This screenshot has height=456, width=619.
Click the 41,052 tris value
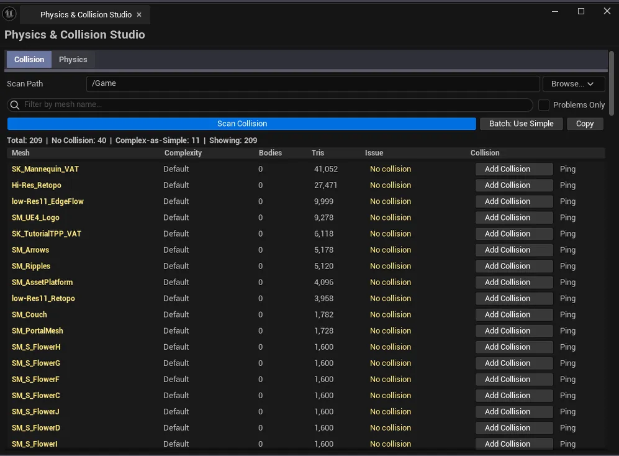[326, 169]
